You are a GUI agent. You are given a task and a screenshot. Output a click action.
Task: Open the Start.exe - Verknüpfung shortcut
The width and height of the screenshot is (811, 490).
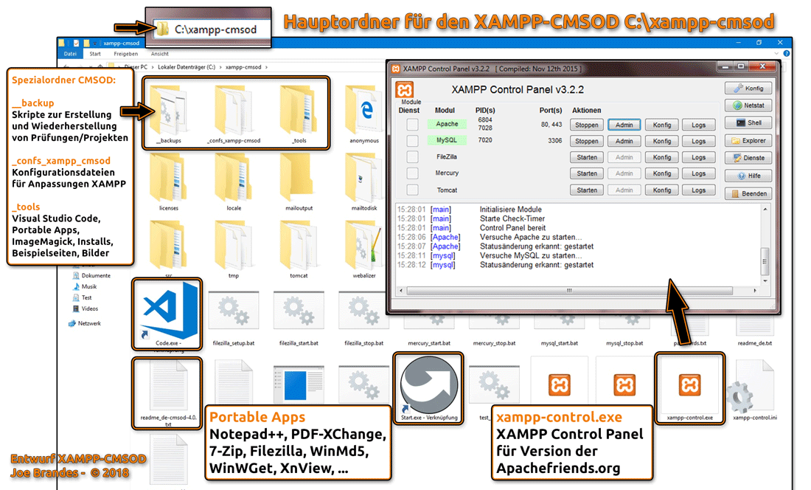pyautogui.click(x=428, y=387)
